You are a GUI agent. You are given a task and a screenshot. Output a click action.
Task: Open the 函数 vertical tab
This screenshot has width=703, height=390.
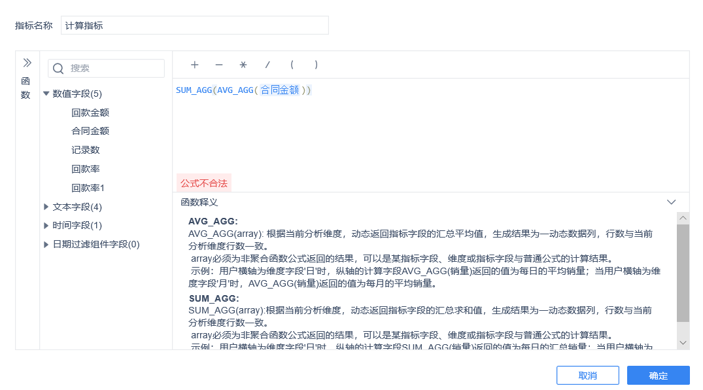pyautogui.click(x=26, y=88)
